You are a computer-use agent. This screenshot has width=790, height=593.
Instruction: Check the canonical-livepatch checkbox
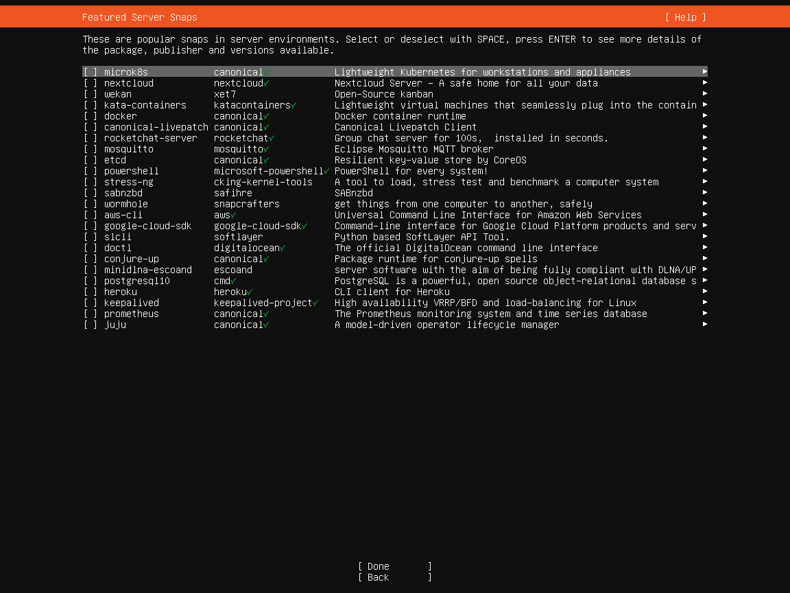pyautogui.click(x=91, y=127)
